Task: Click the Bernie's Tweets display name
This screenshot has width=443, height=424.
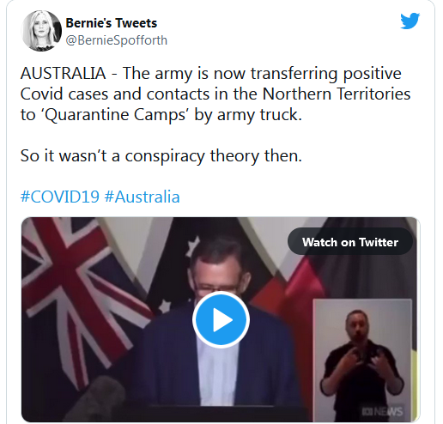Action: (112, 23)
